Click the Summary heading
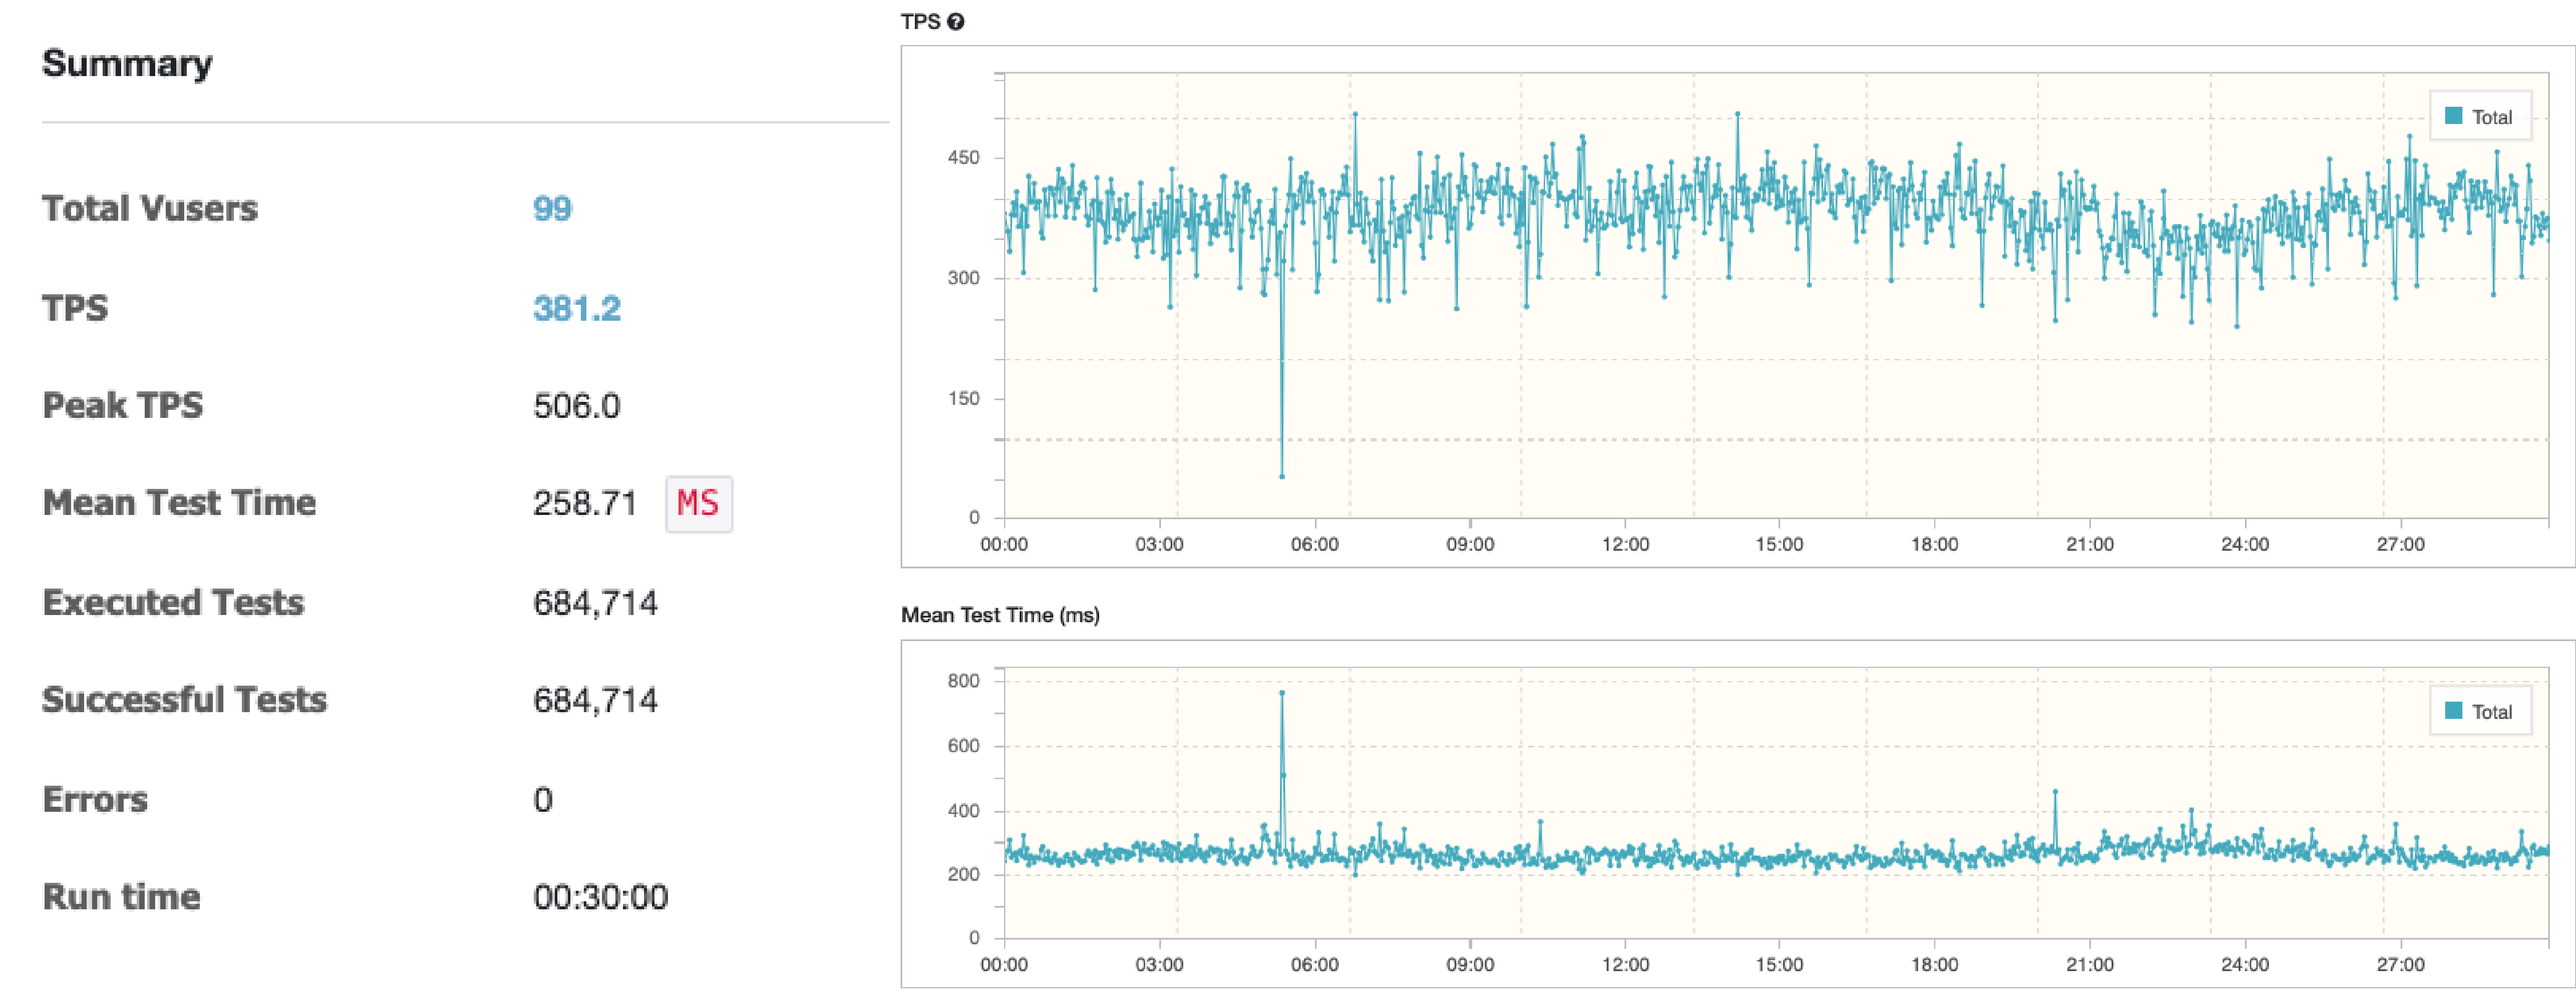The height and width of the screenshot is (1006, 2576). (x=127, y=64)
